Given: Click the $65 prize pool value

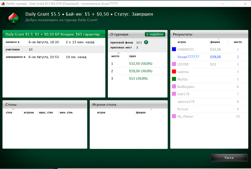Looking at the screenshot, I should coord(139,43).
